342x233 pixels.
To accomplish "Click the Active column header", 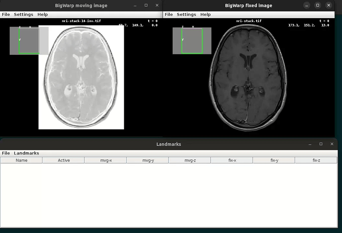I will [63, 160].
